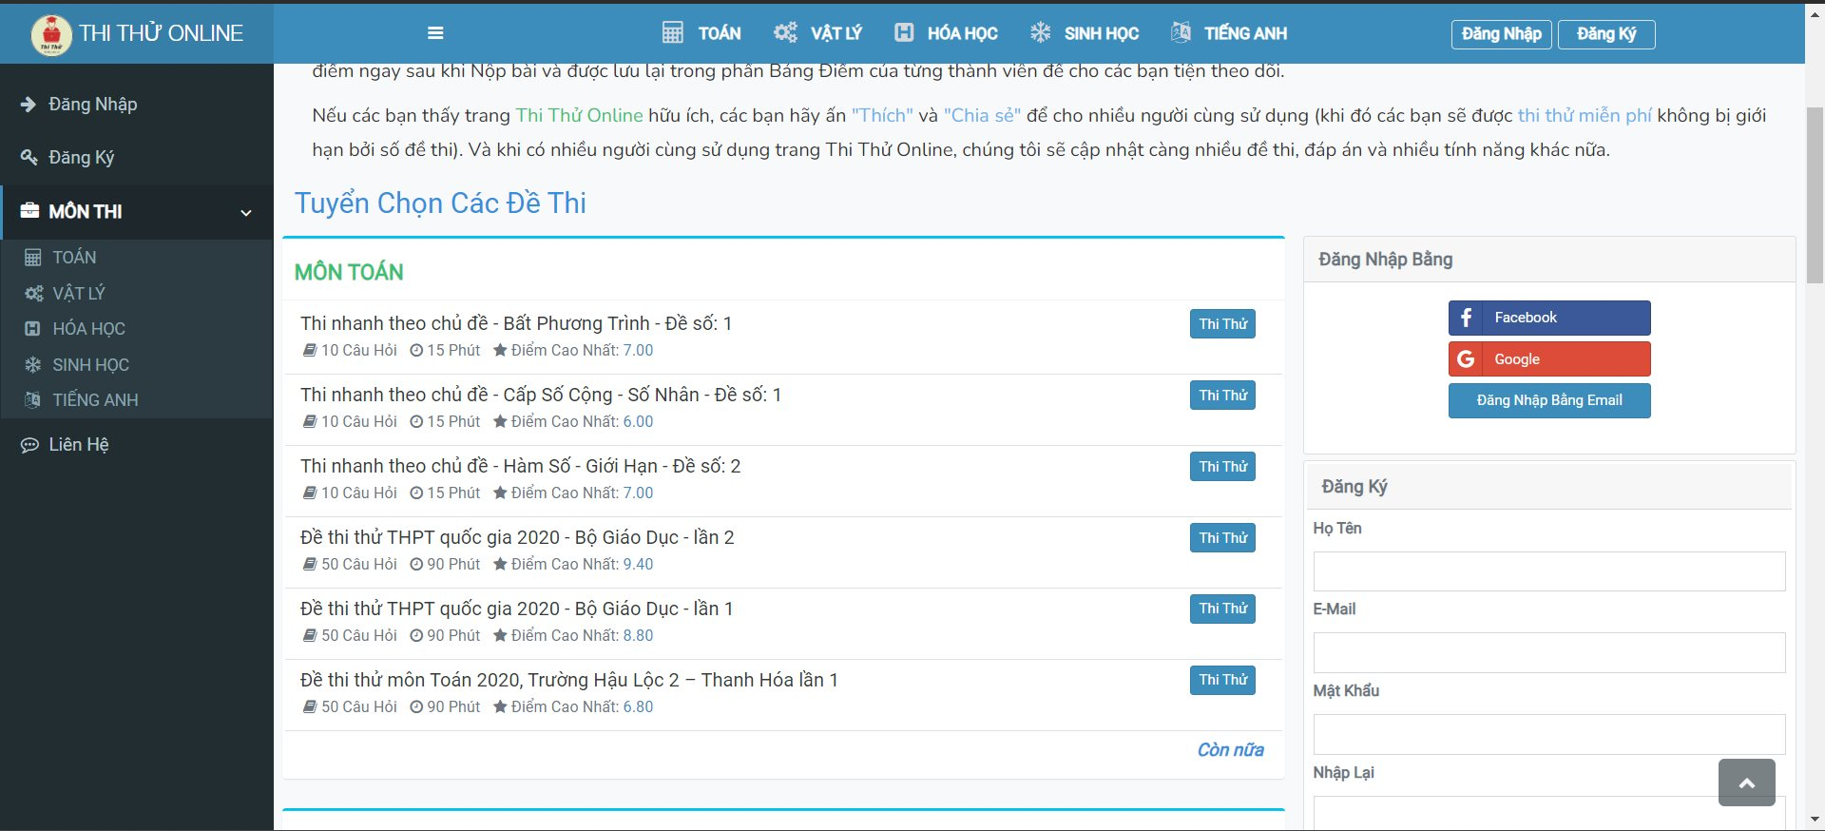The height and width of the screenshot is (831, 1825).
Task: Click the TIẾNG ANH language icon in top navbar
Action: click(1181, 32)
